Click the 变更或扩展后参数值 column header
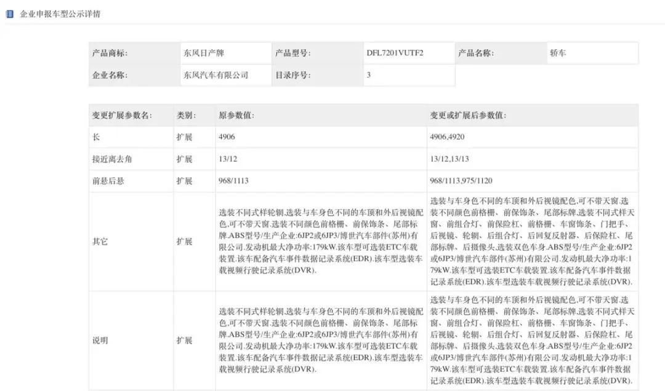The image size is (665, 391). point(468,115)
